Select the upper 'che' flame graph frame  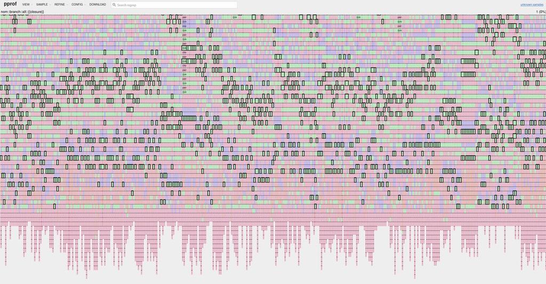(x=184, y=52)
